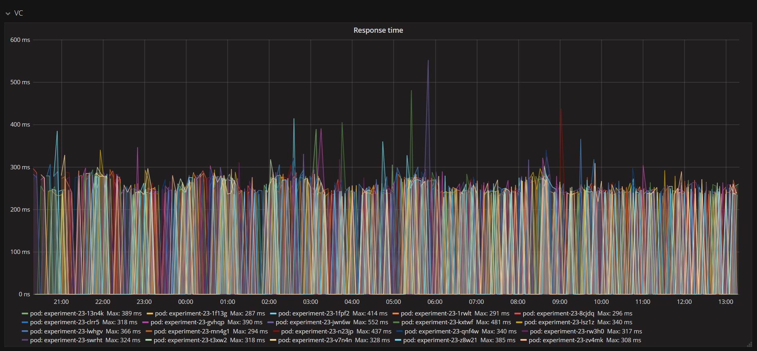Screen dimensions: 757x351
Task: Open color picker for experiment-23-1fpf2 series
Action: click(273, 314)
